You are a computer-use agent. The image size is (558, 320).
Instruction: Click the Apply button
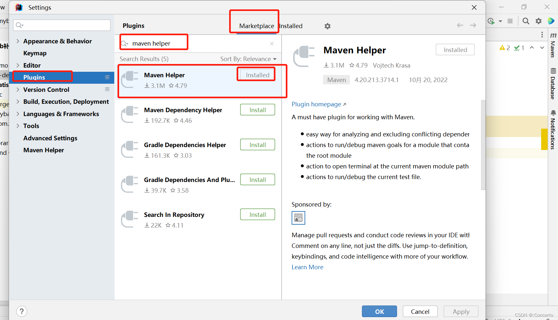coord(461,312)
